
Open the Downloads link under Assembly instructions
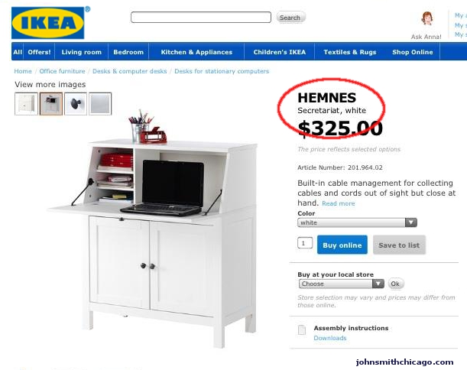pos(330,338)
